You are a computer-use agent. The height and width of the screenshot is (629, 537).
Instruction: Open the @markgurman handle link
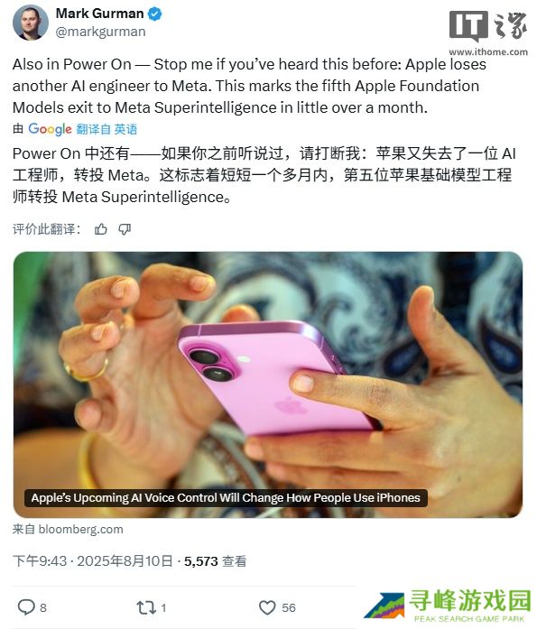tap(101, 32)
